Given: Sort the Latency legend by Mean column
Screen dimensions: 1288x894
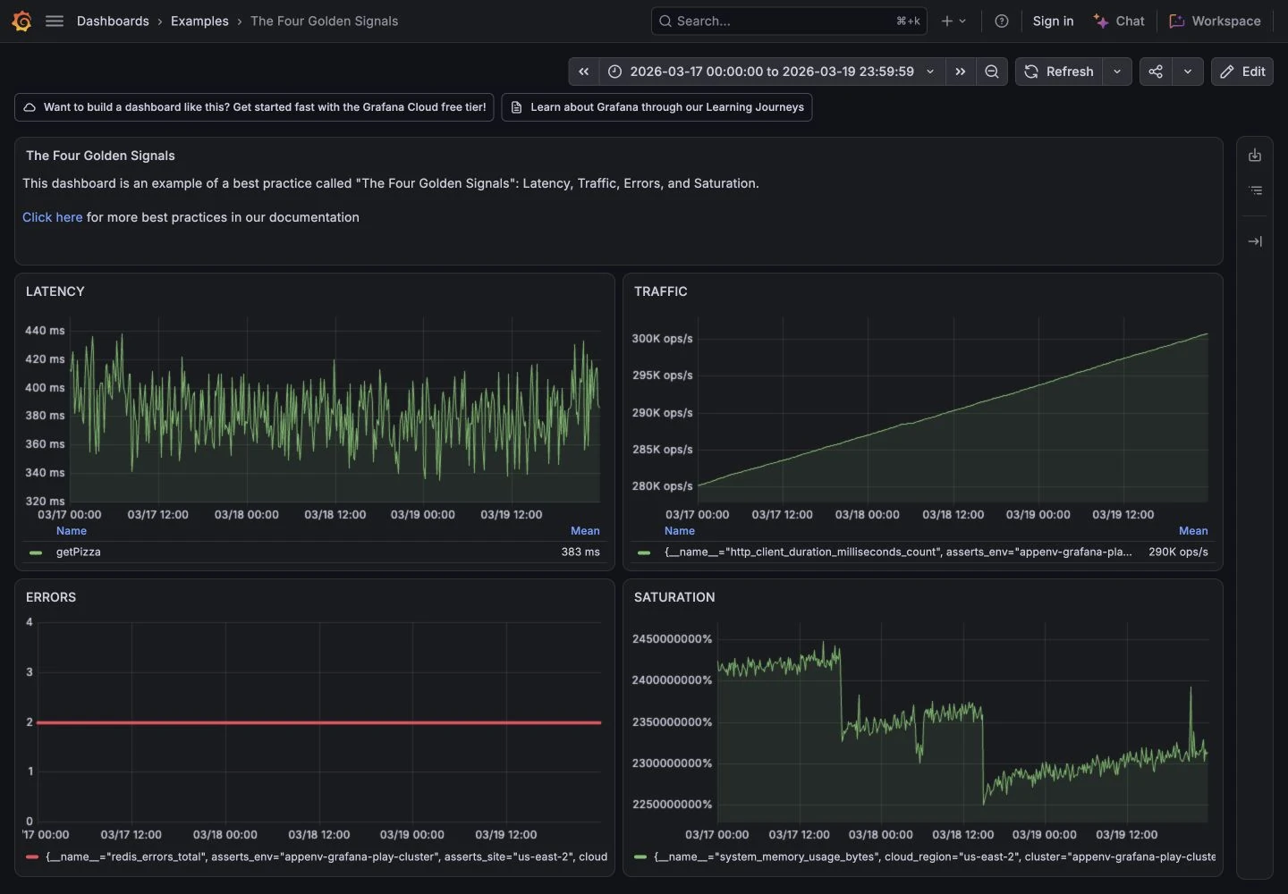Looking at the screenshot, I should pyautogui.click(x=585, y=531).
